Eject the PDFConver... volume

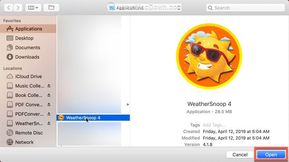point(49,114)
